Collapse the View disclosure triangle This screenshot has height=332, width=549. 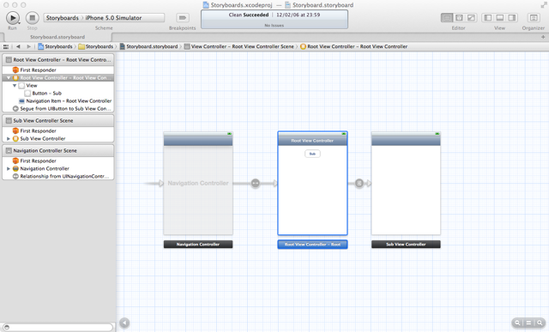(15, 86)
